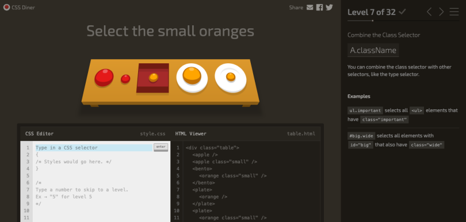466x222 pixels.
Task: Click the opening <bento> tag line
Action: (x=202, y=169)
